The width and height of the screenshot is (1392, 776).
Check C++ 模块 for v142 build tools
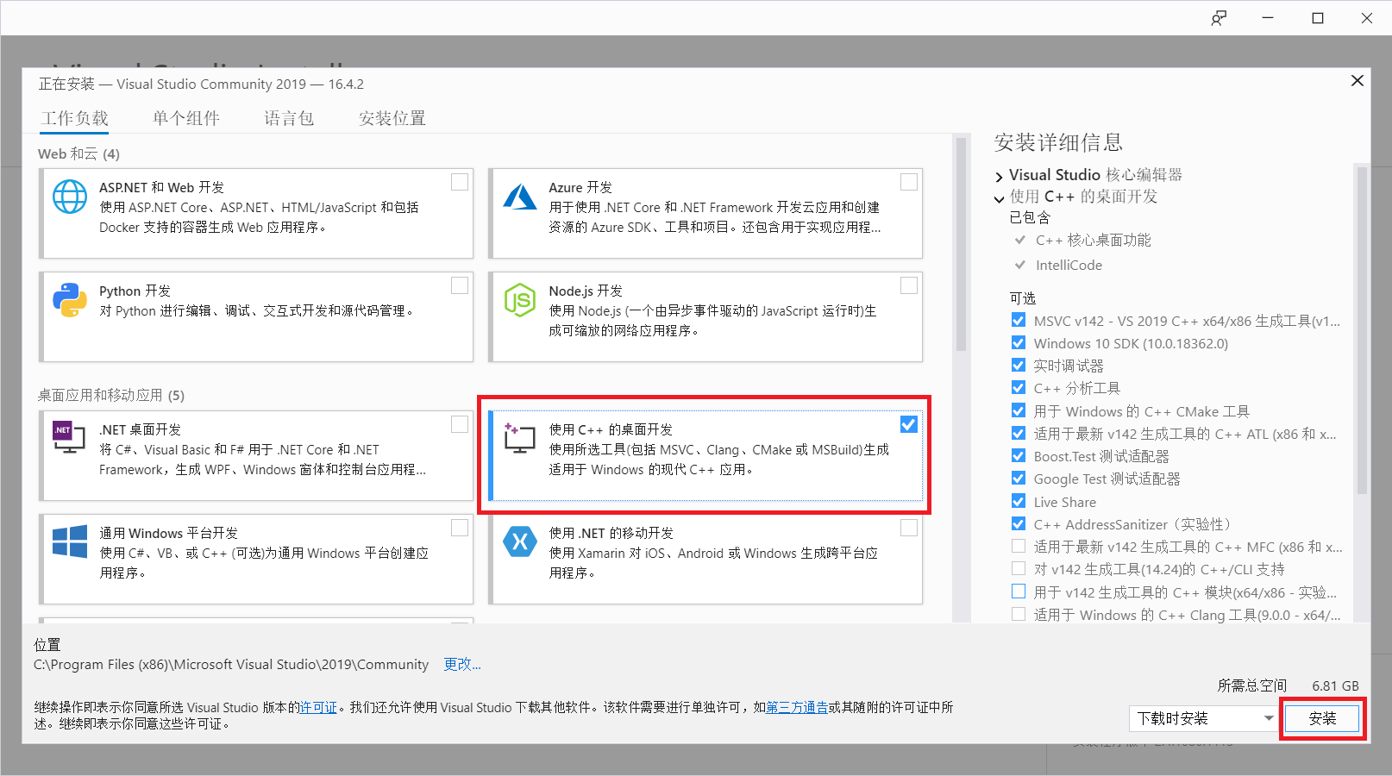(1019, 591)
